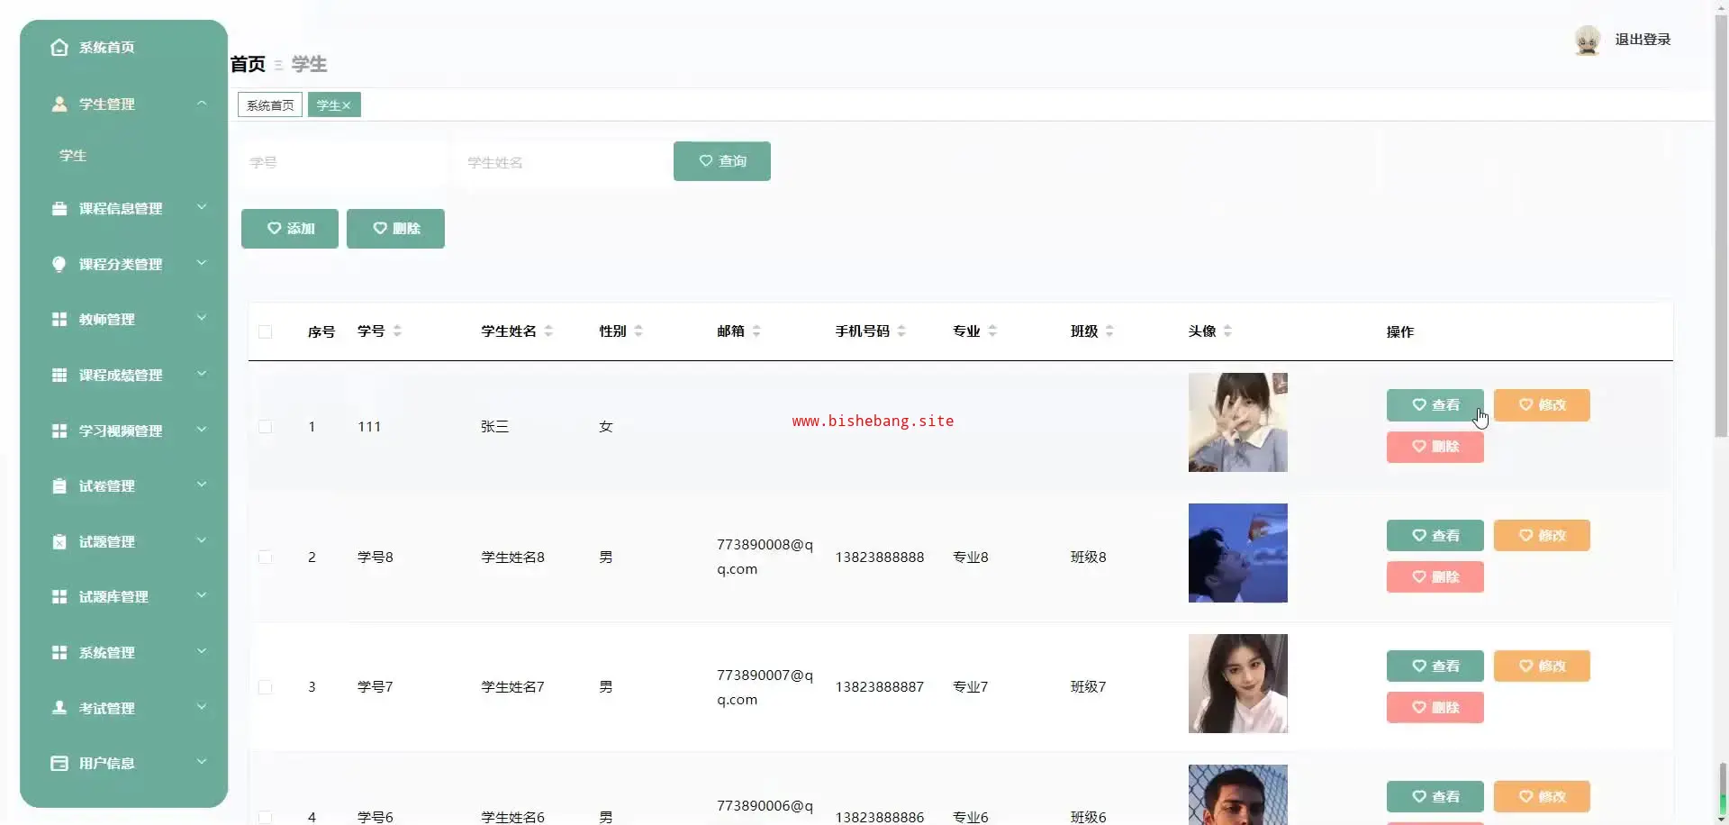Expand the 课程信息管理 menu chevron

pyautogui.click(x=202, y=208)
